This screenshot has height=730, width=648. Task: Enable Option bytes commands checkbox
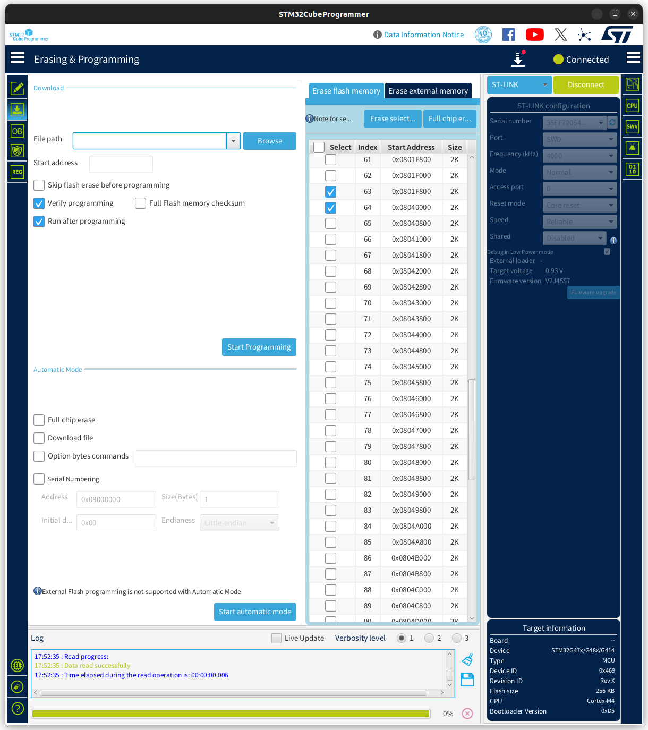pyautogui.click(x=39, y=456)
